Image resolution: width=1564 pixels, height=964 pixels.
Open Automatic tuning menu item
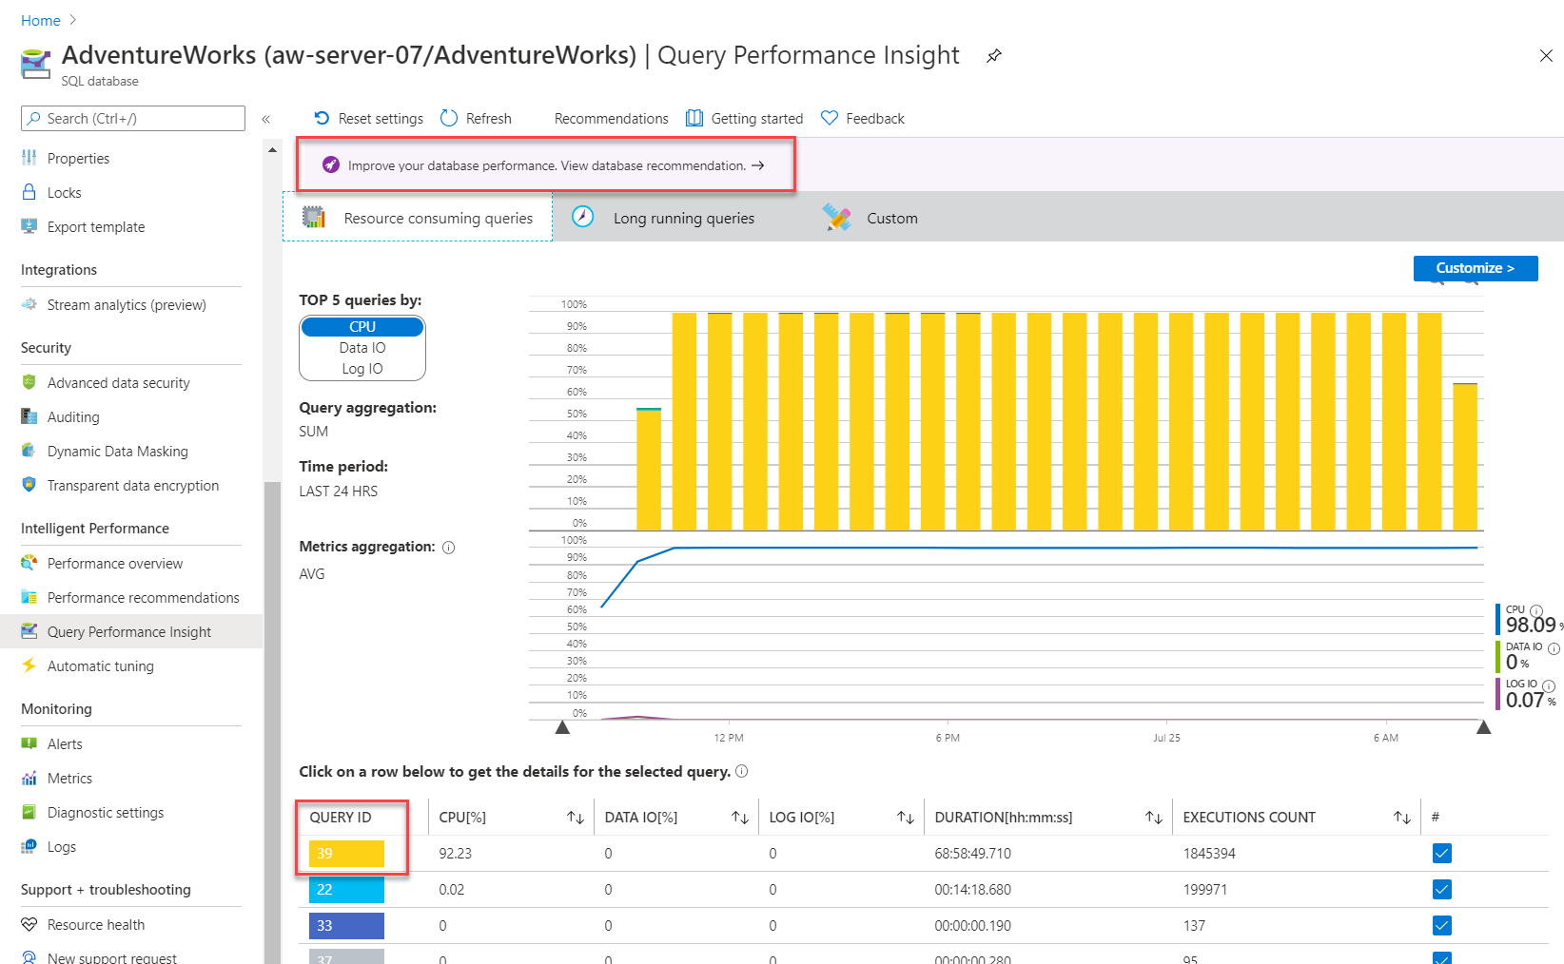(x=131, y=665)
